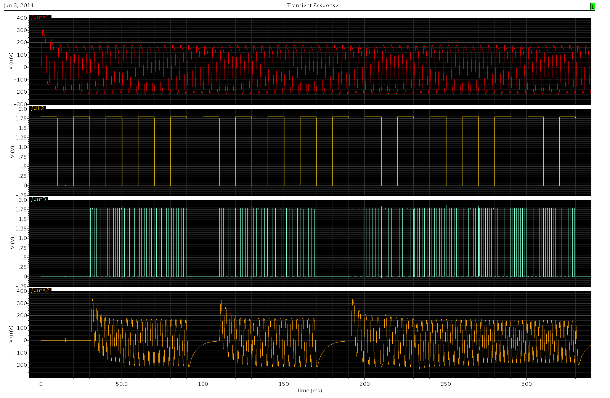610x398 pixels.
Task: Click the 300 tick in the outA2 panel
Action: (x=22, y=303)
